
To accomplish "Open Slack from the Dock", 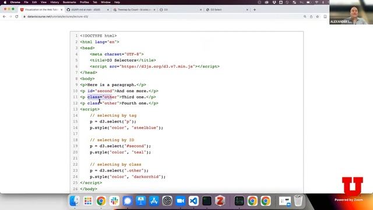I will (114, 201).
